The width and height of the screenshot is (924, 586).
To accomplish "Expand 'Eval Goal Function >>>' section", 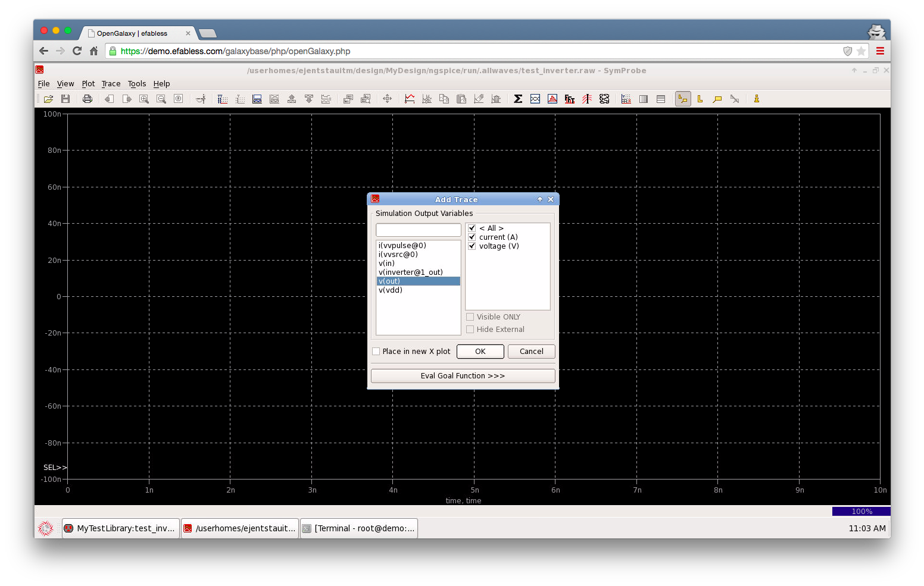I will tap(463, 376).
